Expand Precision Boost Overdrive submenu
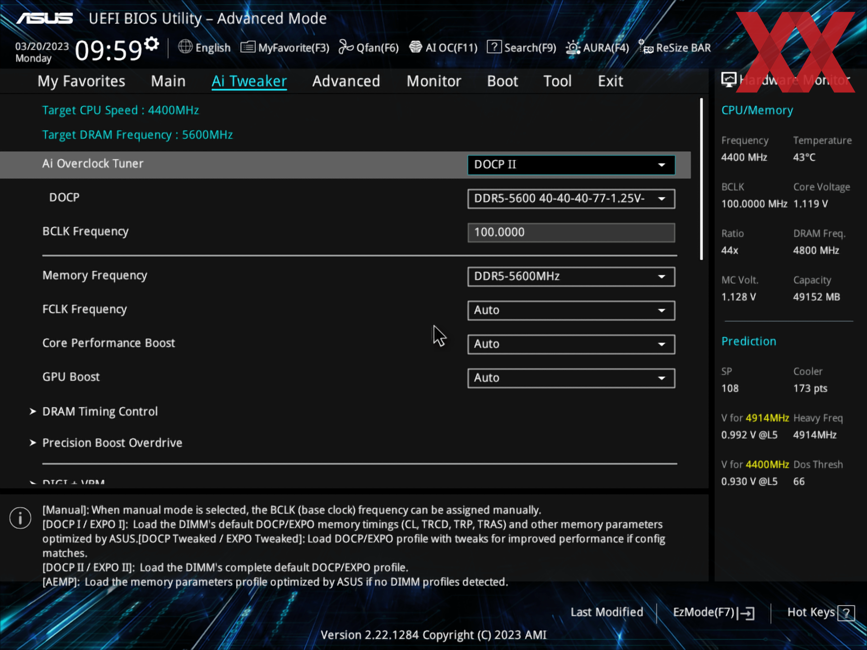 [x=112, y=443]
